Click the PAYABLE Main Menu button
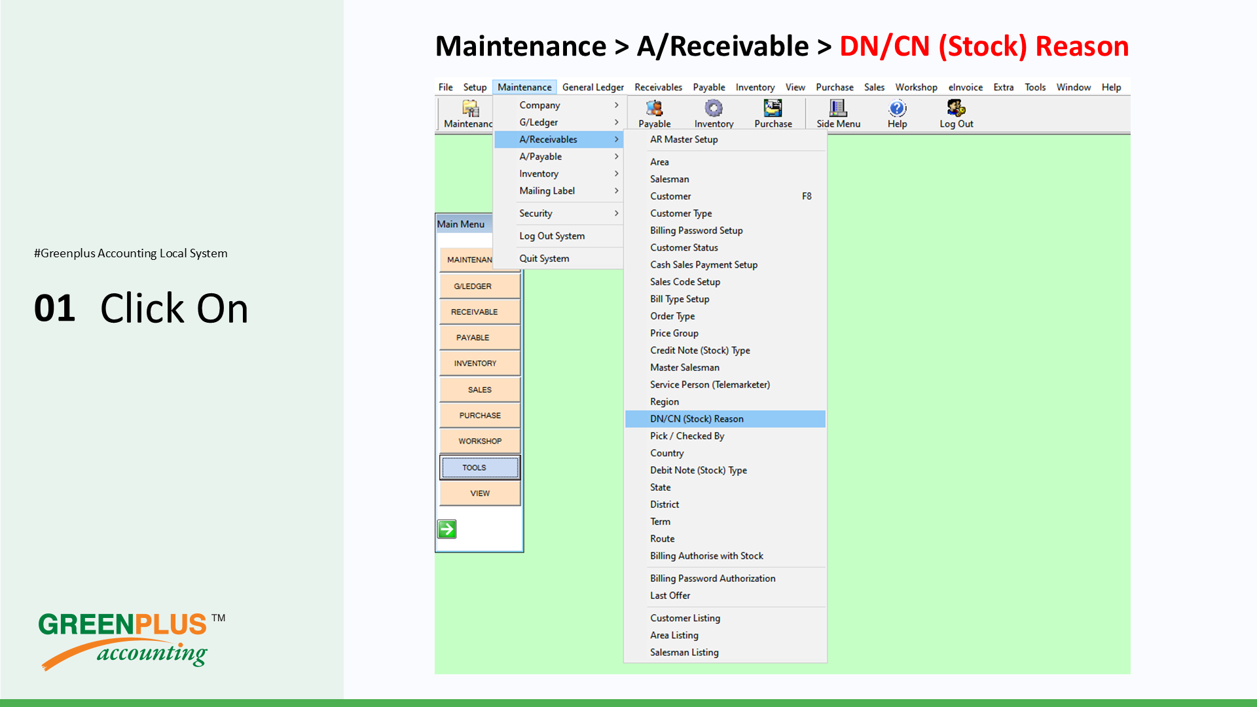1257x707 pixels. click(x=480, y=338)
